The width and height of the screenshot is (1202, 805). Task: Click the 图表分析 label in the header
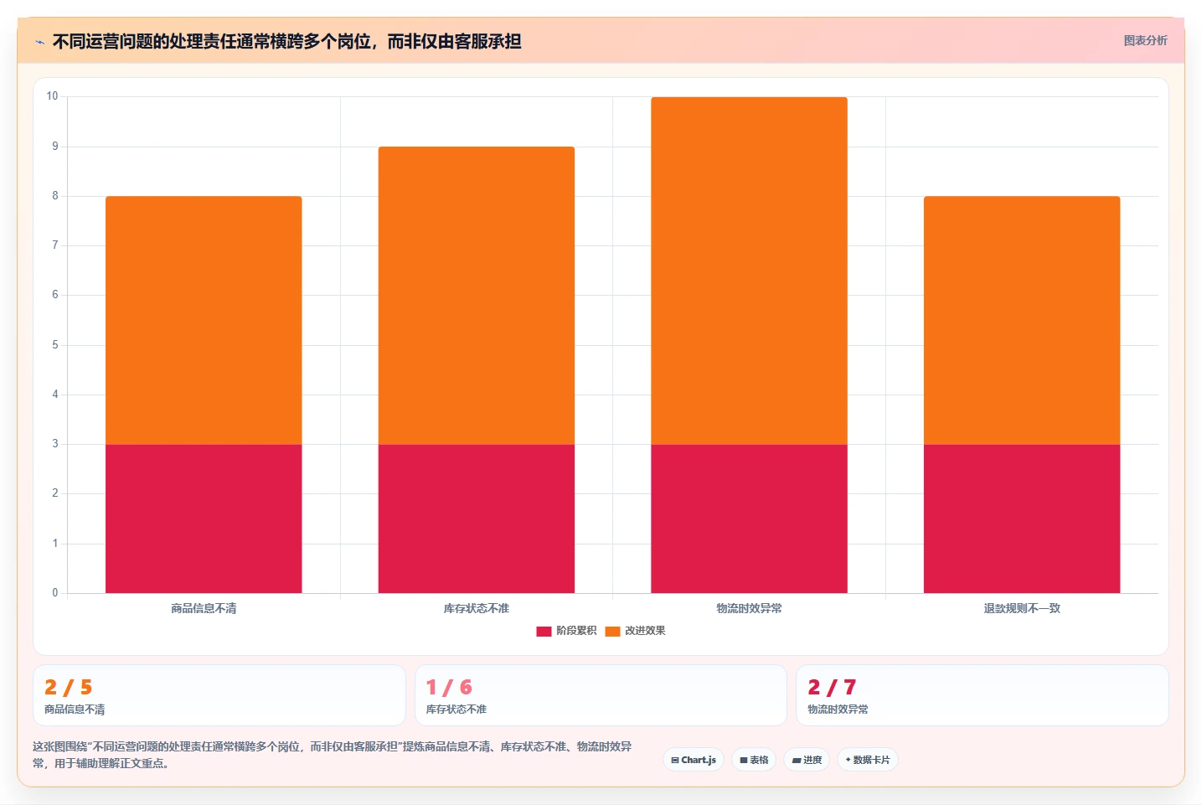pos(1145,40)
